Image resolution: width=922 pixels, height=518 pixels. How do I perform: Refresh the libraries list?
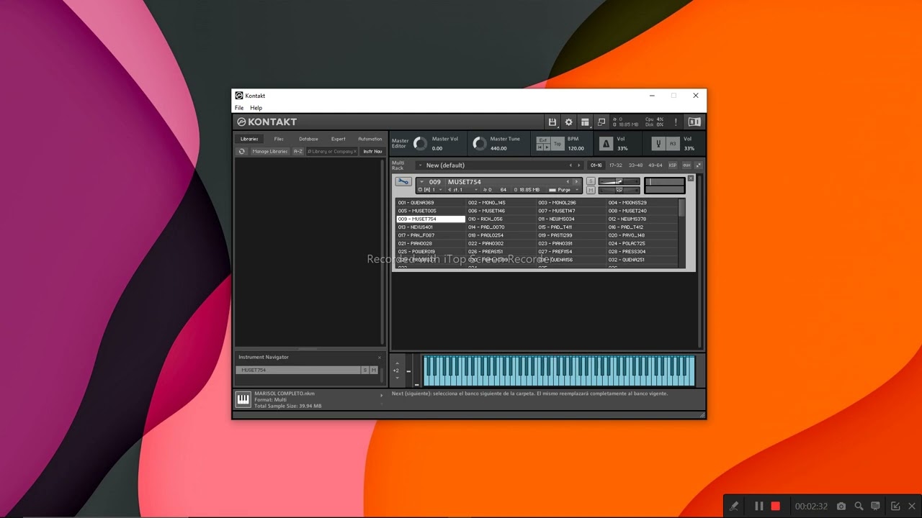click(x=242, y=151)
